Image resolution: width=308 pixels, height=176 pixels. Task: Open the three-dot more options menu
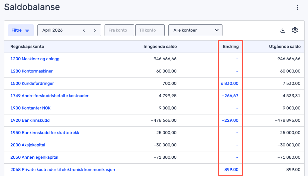coord(297,7)
